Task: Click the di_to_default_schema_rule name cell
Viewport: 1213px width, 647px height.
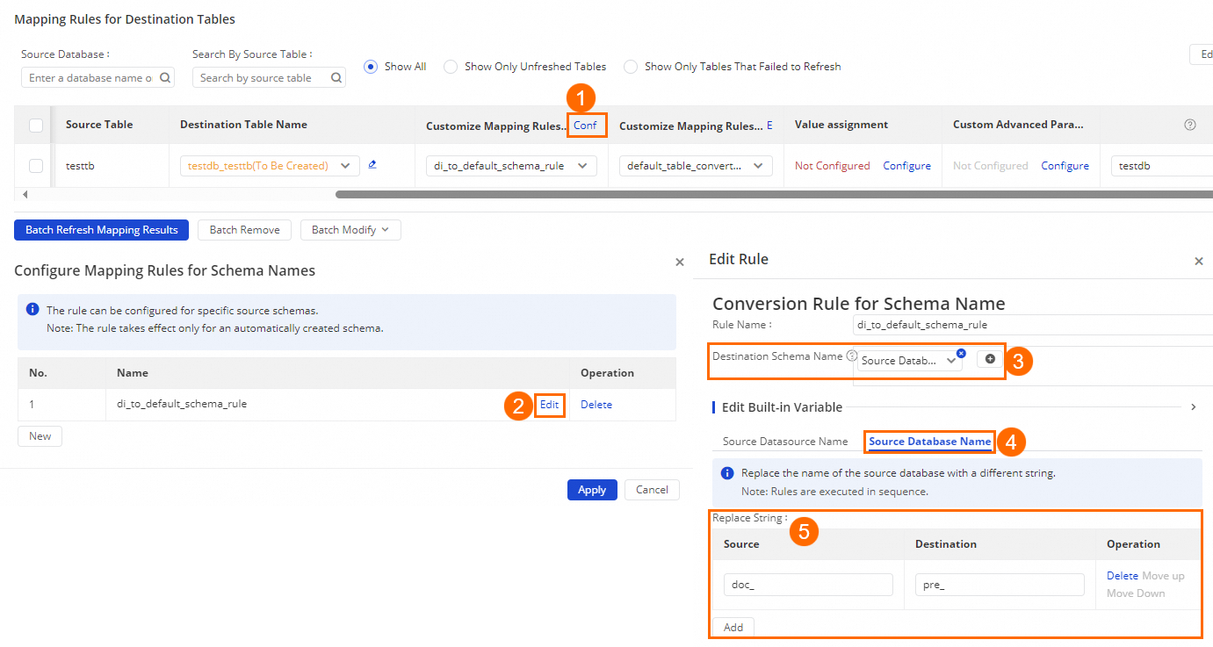Action: click(182, 405)
